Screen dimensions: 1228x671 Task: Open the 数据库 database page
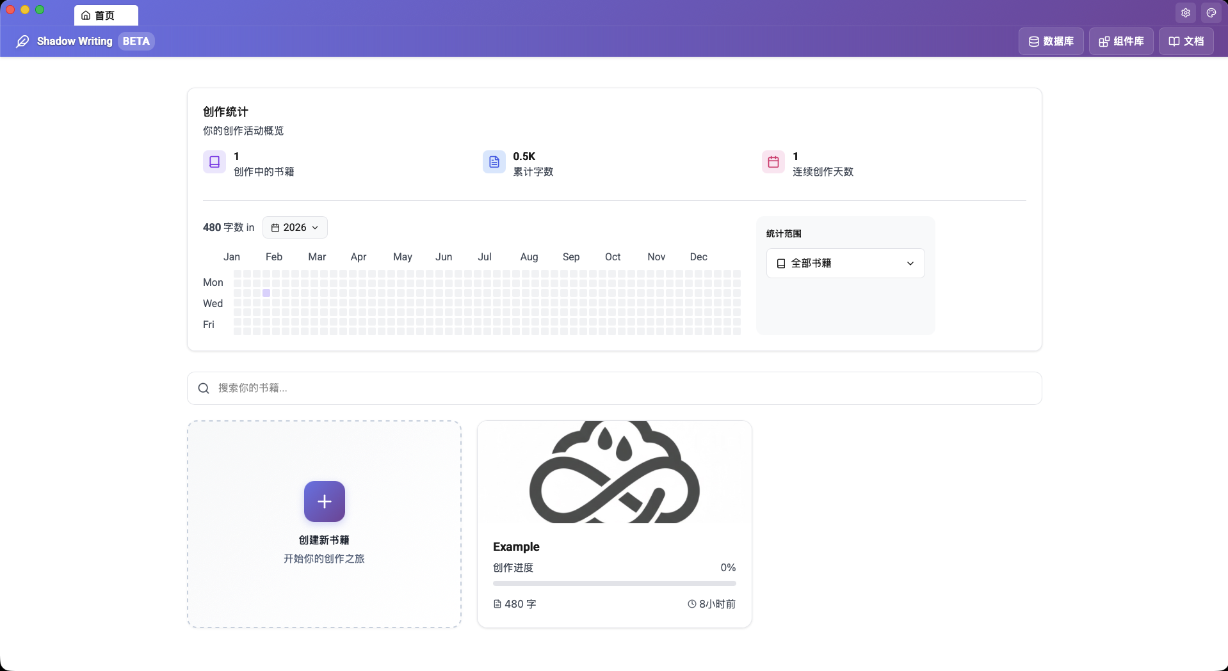[x=1051, y=42]
